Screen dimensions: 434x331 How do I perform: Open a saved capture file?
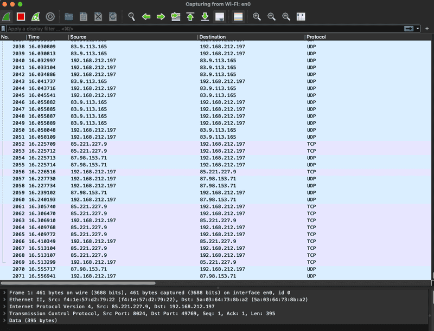[x=68, y=17]
